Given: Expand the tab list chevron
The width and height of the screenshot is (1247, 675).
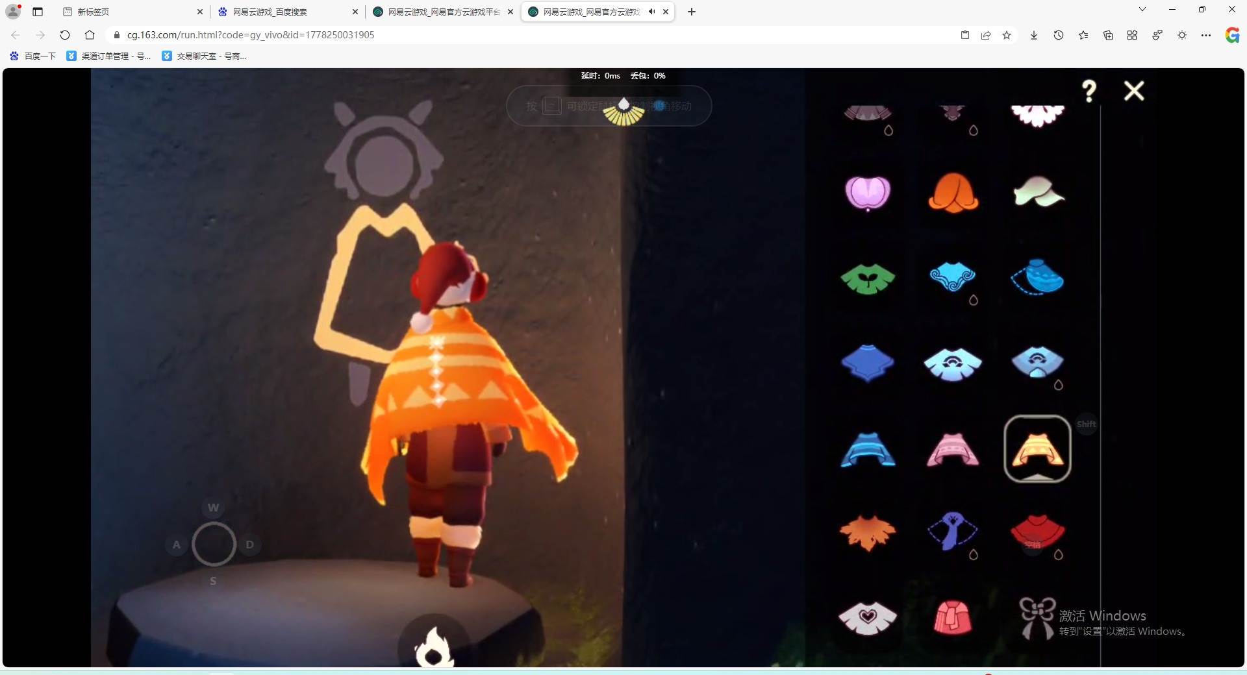Looking at the screenshot, I should (x=1142, y=9).
